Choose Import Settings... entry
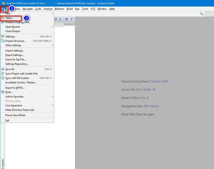214x169 pixels. point(27,51)
